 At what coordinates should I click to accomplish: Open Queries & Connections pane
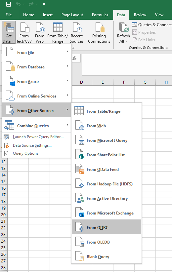coord(152,25)
